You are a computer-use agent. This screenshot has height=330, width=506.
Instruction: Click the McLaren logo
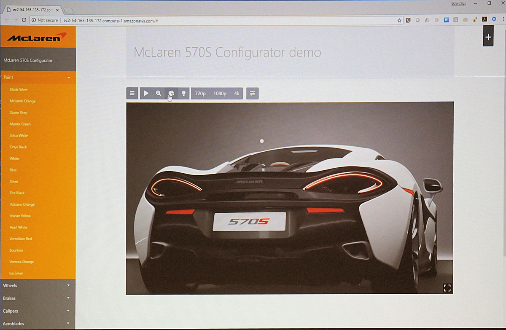[x=37, y=38]
